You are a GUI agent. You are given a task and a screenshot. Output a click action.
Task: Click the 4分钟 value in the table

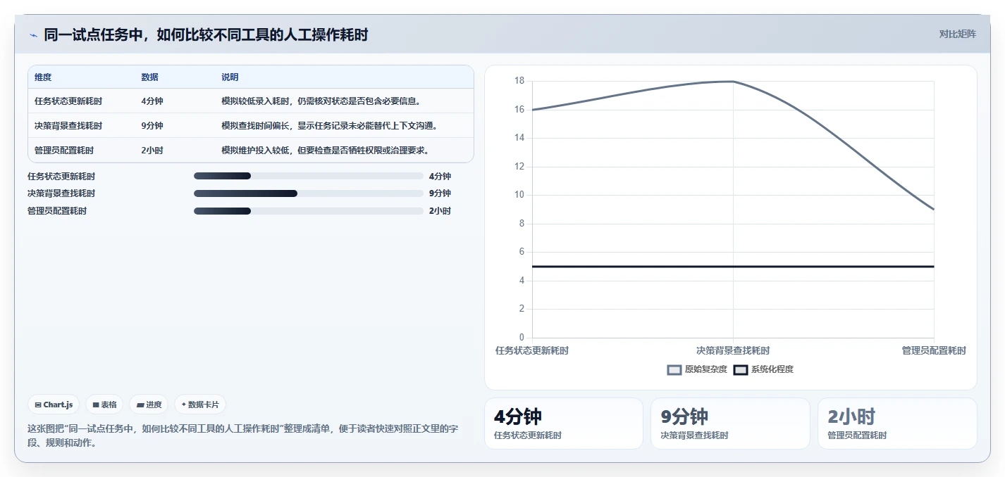(152, 101)
